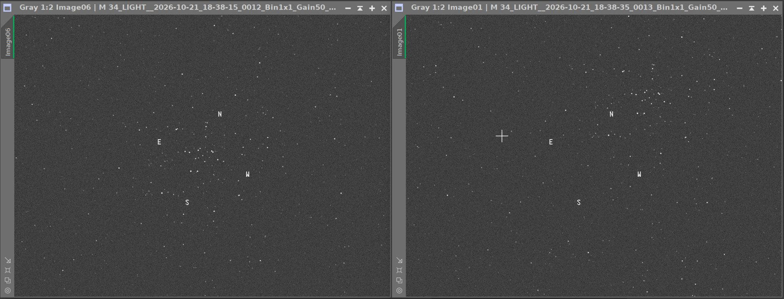This screenshot has height=299, width=784.
Task: Select the Image01 view tab
Action: pos(399,37)
